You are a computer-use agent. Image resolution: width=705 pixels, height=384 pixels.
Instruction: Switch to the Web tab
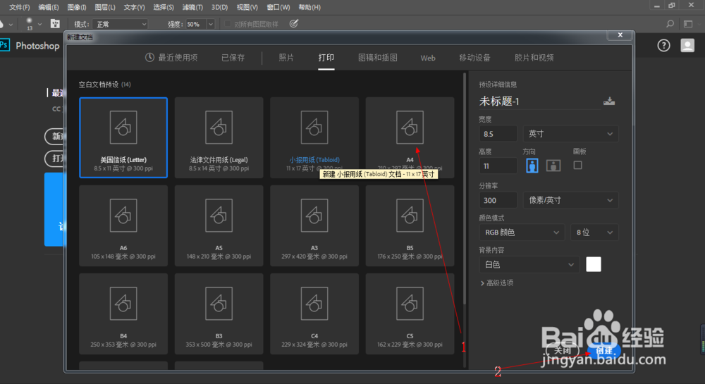click(x=428, y=58)
